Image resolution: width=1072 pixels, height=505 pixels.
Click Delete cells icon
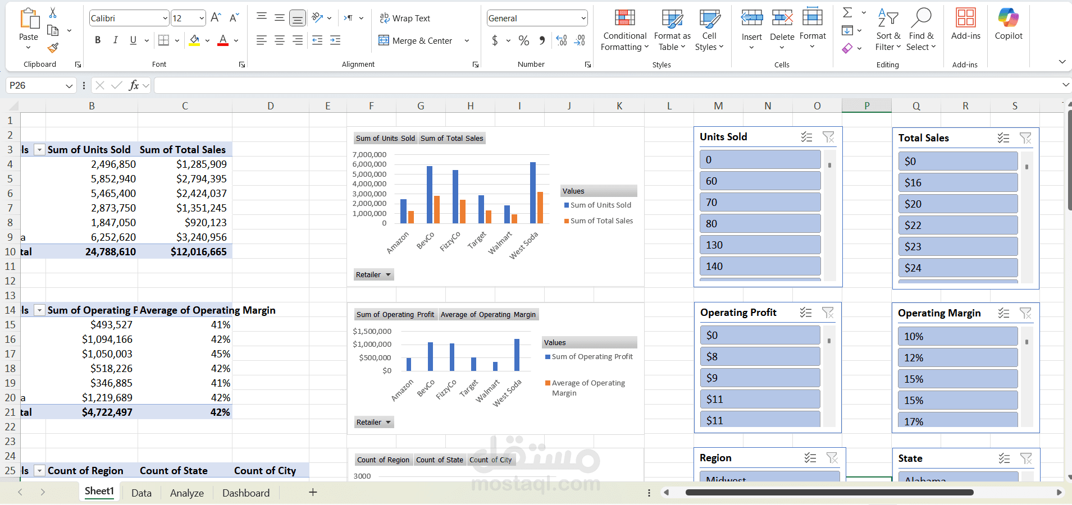pos(782,18)
